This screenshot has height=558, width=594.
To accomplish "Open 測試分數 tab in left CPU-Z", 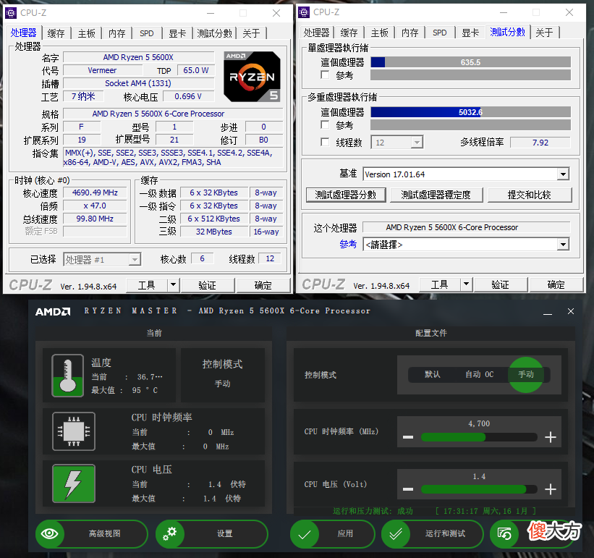I will pos(214,33).
